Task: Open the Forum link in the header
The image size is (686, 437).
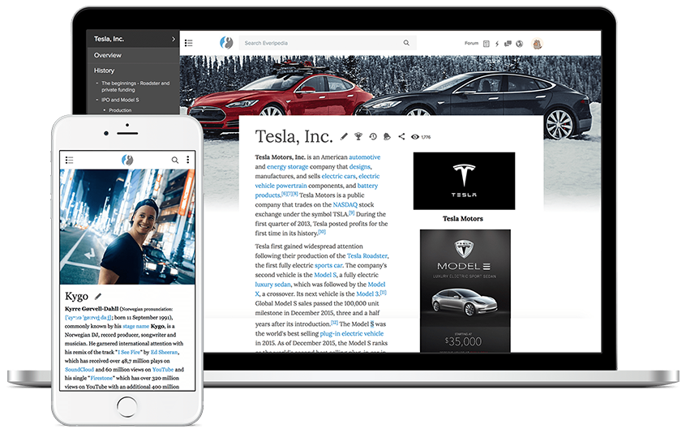Action: (471, 43)
